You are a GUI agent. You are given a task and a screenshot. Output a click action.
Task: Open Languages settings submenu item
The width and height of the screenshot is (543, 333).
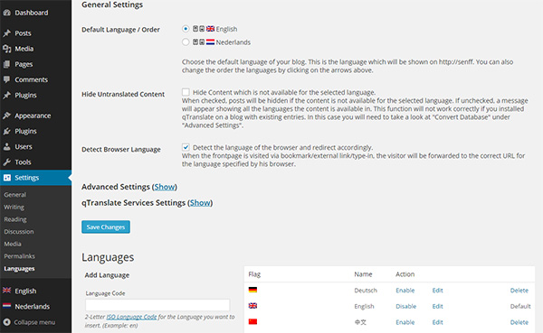[x=19, y=269]
